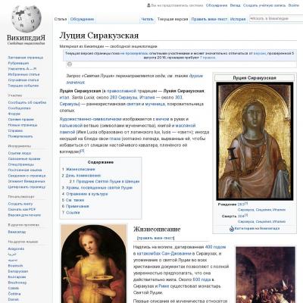Click Пожертвовать in sidebar

(x=20, y=136)
